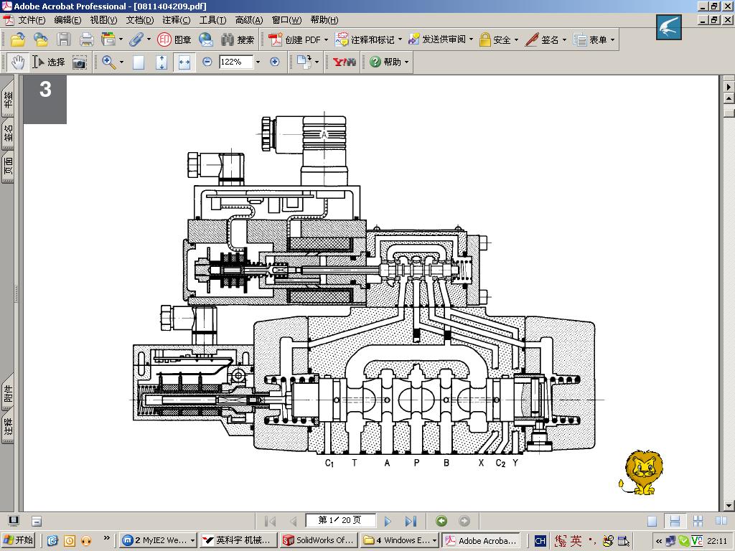
Task: Select the Hand tool
Action: tap(18, 62)
